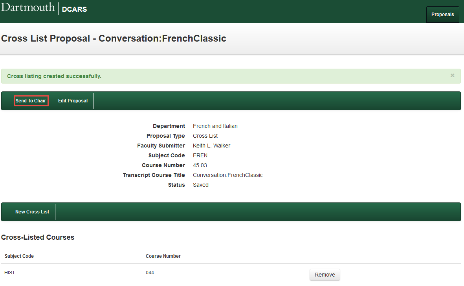This screenshot has height=286, width=464.
Task: Click the Department value French and Italian
Action: (215, 126)
